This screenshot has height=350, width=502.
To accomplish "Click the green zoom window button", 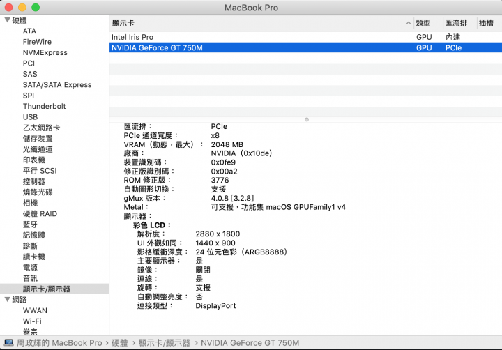I will [36, 8].
